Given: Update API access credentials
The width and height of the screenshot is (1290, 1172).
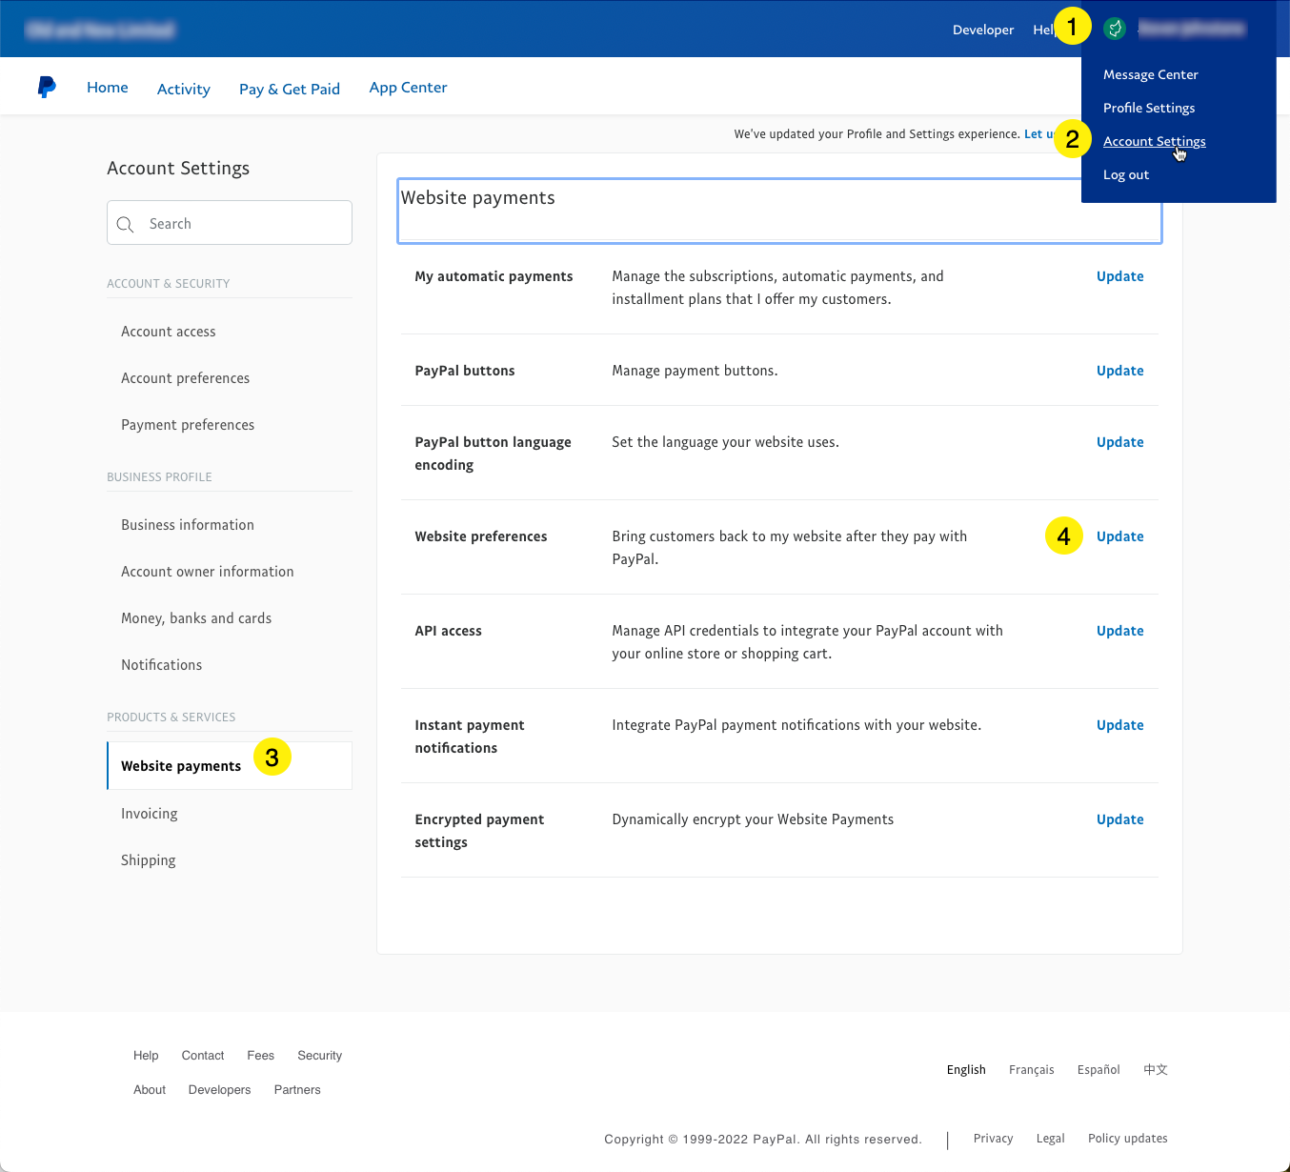Looking at the screenshot, I should coord(1120,631).
